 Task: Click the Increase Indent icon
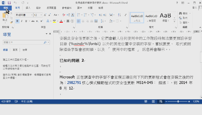105,15
